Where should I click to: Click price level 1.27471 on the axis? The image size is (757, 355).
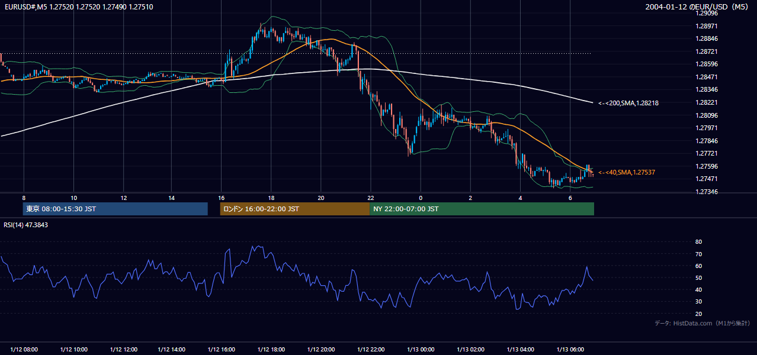tap(706, 179)
